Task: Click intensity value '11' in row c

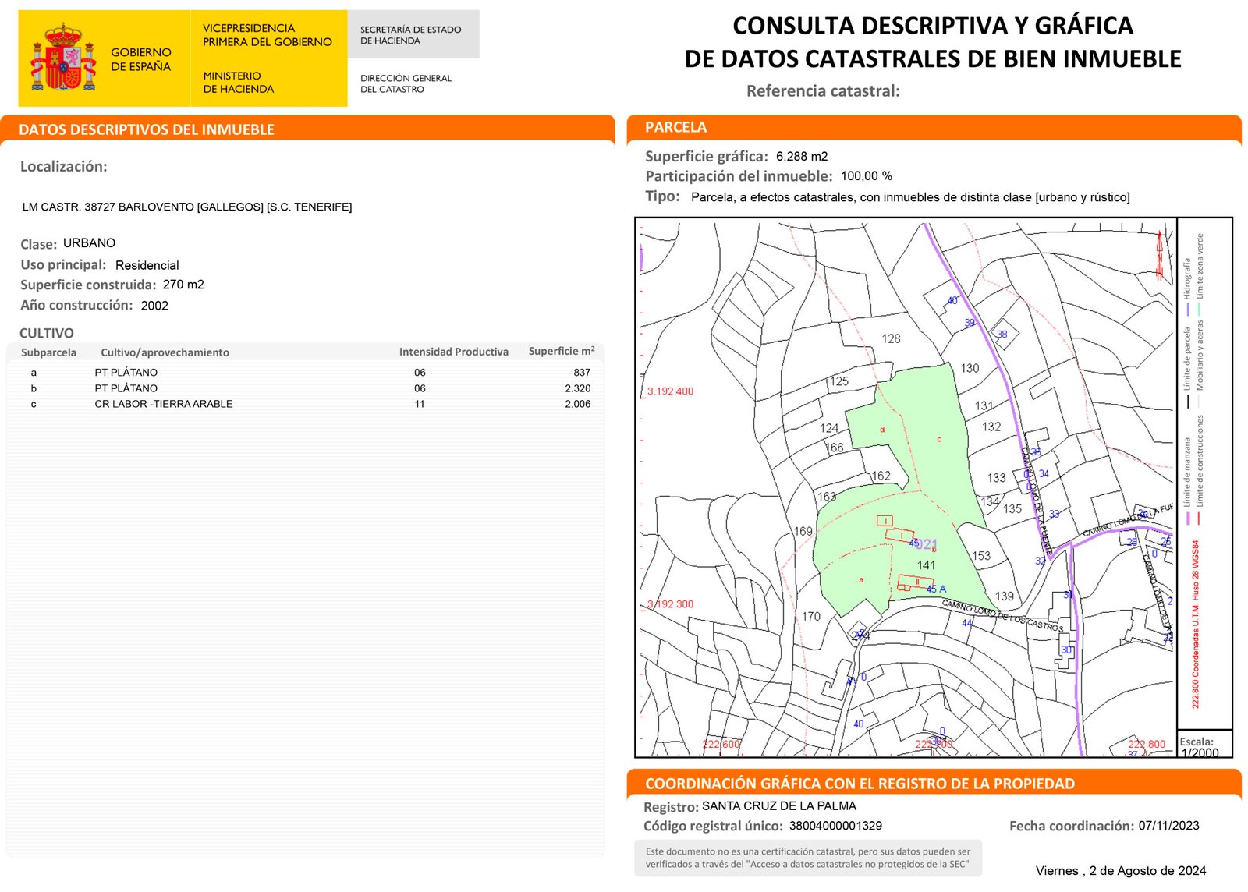Action: point(420,404)
